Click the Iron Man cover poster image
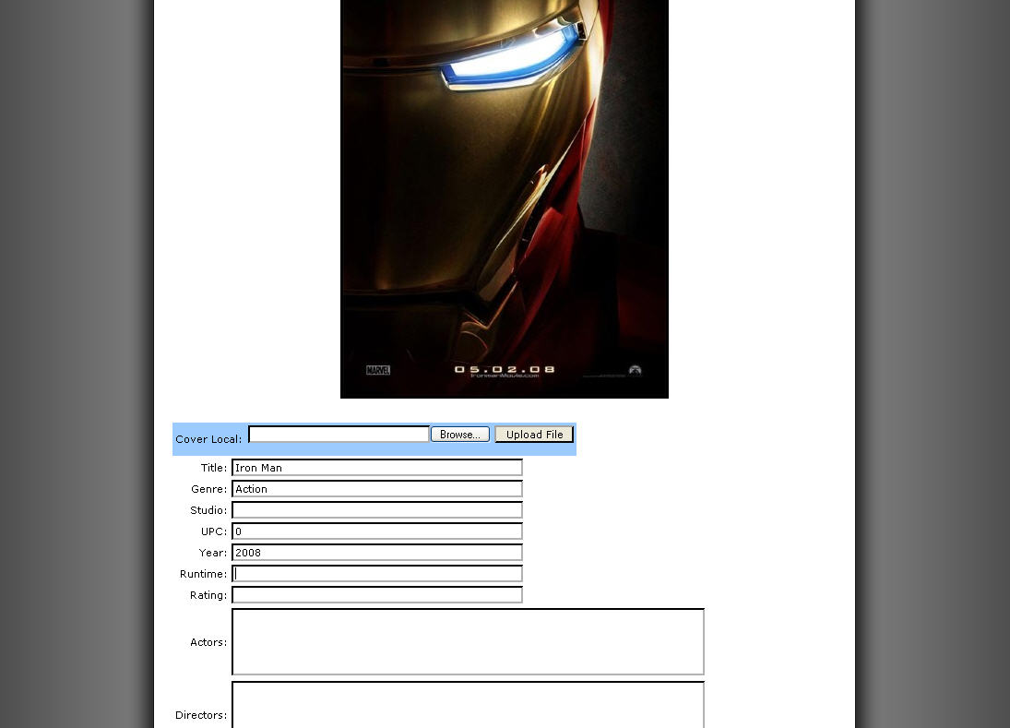This screenshot has width=1010, height=728. (505, 199)
